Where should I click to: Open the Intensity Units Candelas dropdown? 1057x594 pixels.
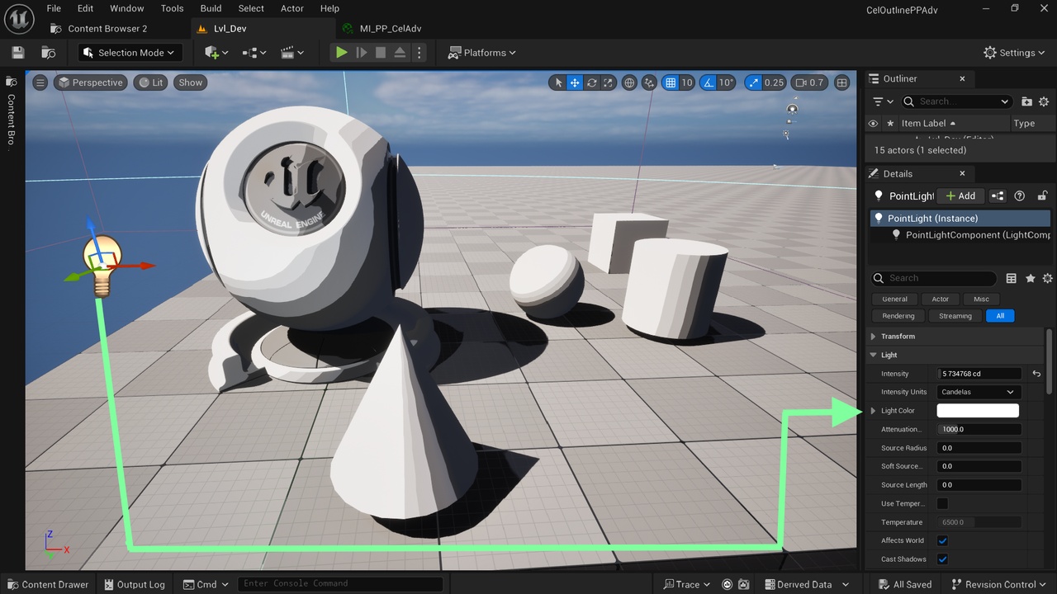click(x=979, y=392)
